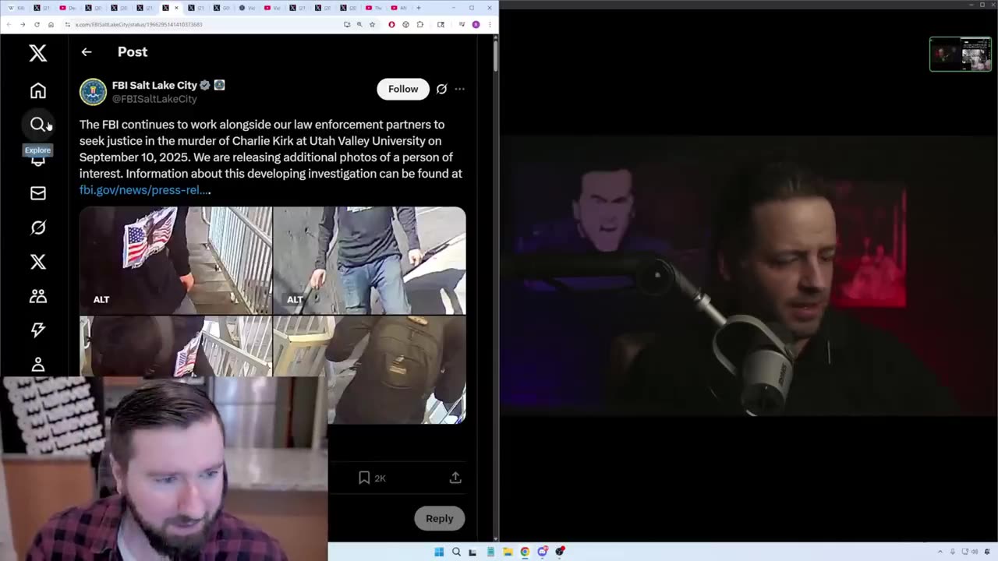Viewport: 998px width, 561px height.
Task: Click browser Forward button
Action: coord(23,24)
